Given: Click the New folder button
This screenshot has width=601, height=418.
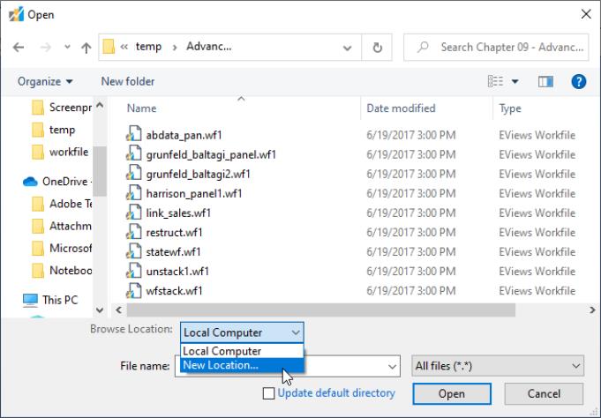Looking at the screenshot, I should tap(128, 82).
